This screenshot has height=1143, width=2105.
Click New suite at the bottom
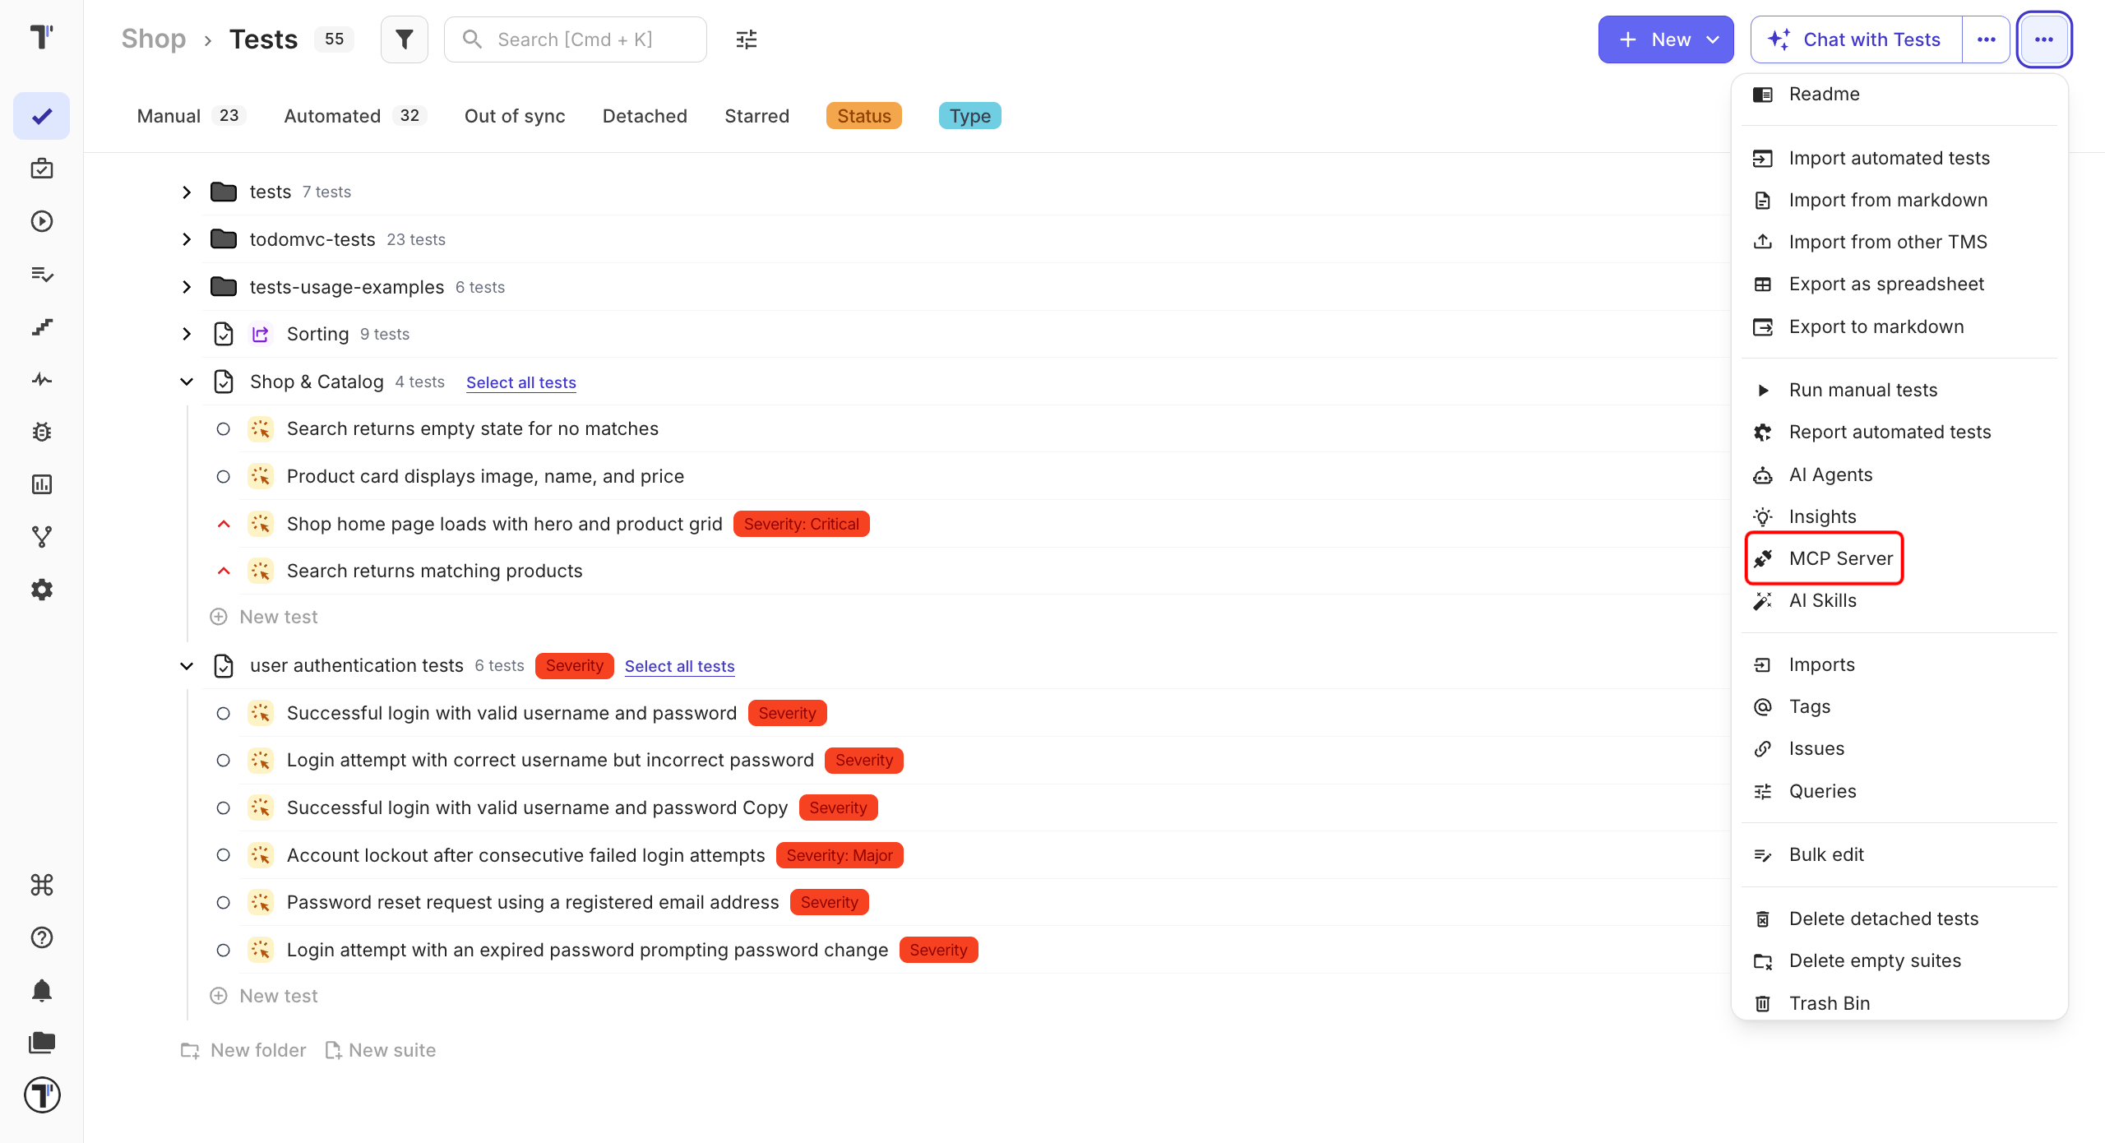pyautogui.click(x=381, y=1050)
